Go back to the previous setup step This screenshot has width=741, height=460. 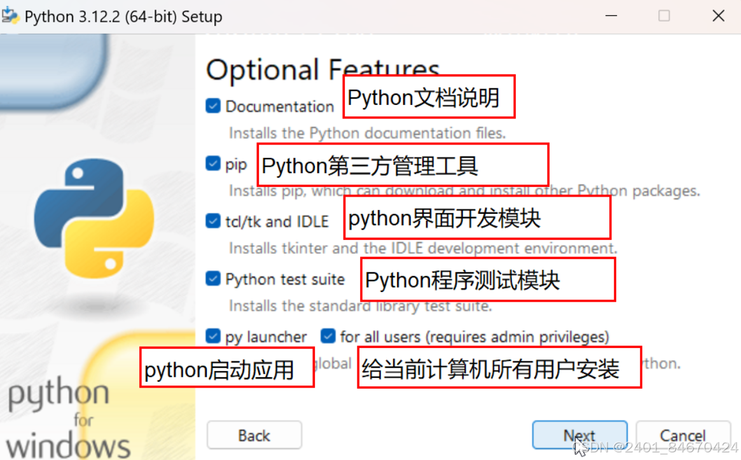(x=254, y=435)
